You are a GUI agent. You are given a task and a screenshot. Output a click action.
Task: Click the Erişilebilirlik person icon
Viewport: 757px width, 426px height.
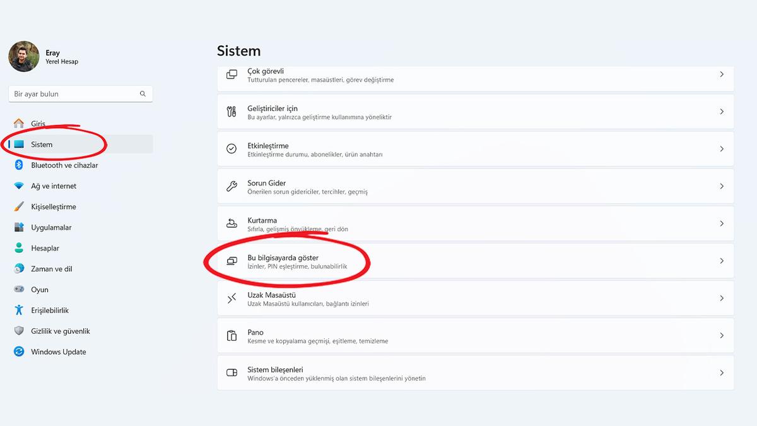(x=19, y=311)
